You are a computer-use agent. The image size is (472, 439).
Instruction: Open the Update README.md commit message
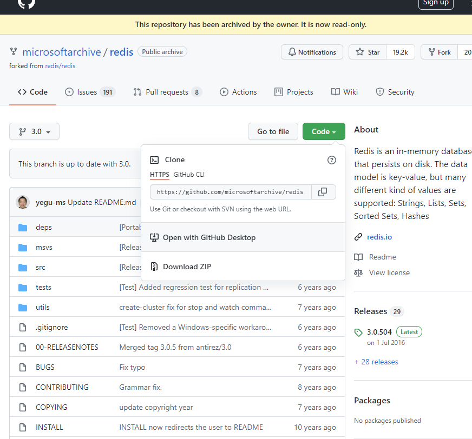[102, 202]
